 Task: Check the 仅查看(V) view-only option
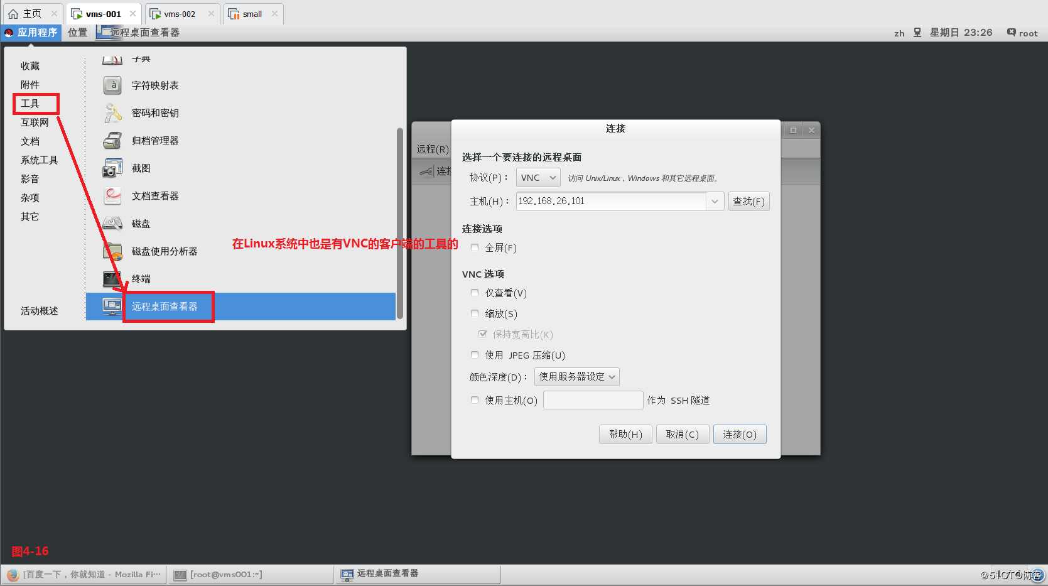click(475, 292)
